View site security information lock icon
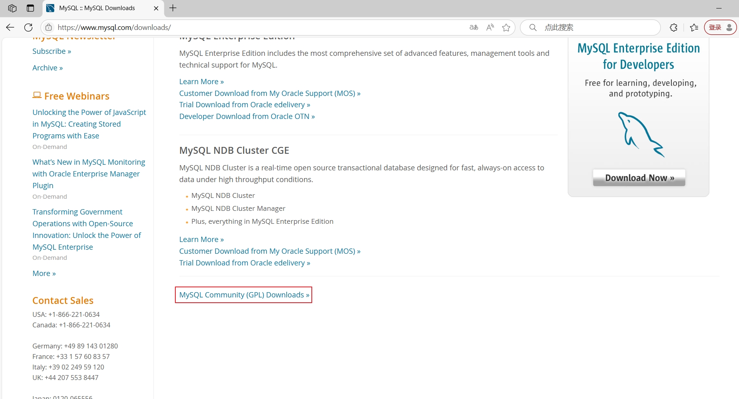 [49, 28]
